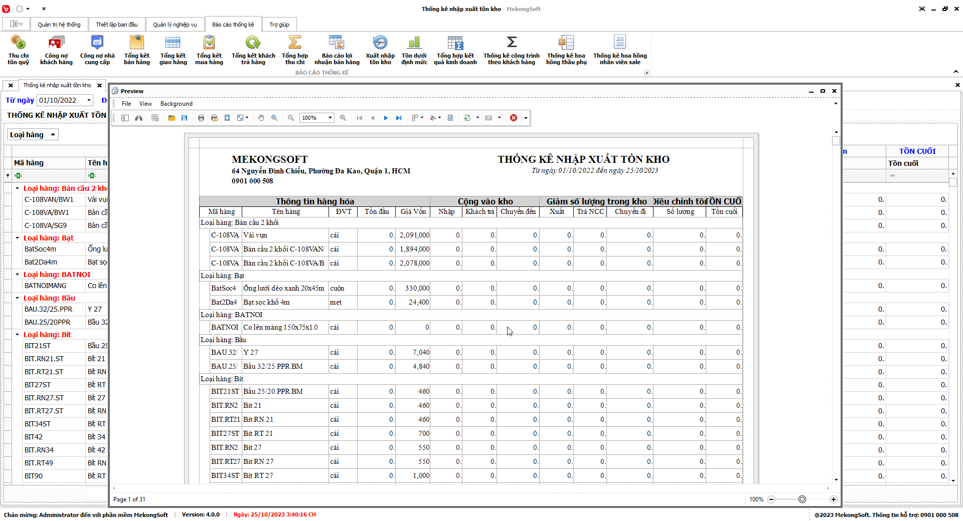Image resolution: width=963 pixels, height=521 pixels.
Task: Switch to Quản lý nghiệp vụ tab
Action: point(175,25)
